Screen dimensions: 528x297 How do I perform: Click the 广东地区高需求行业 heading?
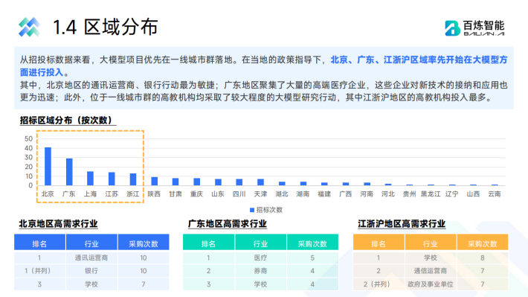[x=228, y=224]
